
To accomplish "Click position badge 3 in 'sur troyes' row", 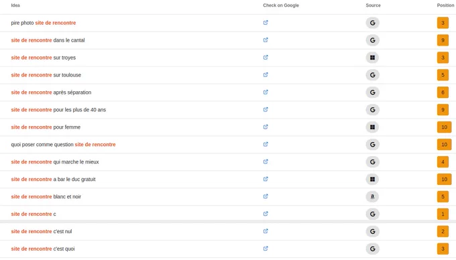I will click(443, 58).
